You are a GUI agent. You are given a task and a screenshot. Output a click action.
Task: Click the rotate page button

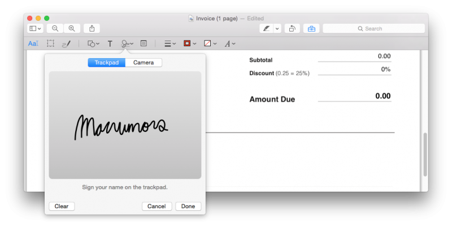292,28
